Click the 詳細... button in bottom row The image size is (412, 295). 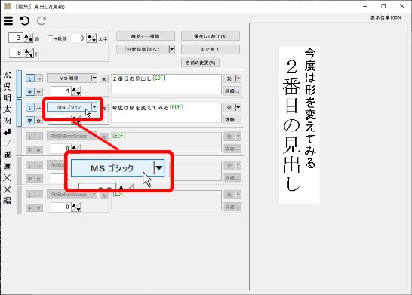(x=232, y=207)
